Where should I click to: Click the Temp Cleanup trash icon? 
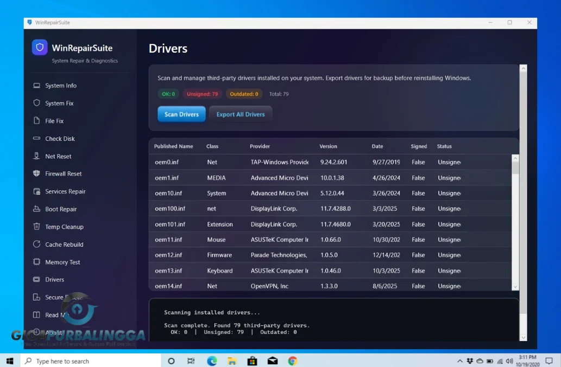pos(36,227)
